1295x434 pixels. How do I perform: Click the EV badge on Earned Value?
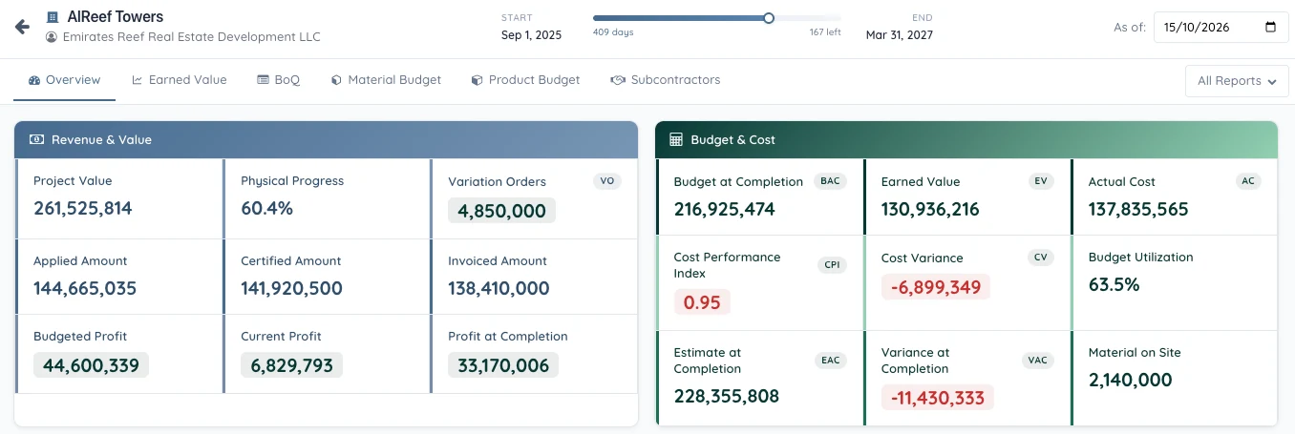(1040, 181)
